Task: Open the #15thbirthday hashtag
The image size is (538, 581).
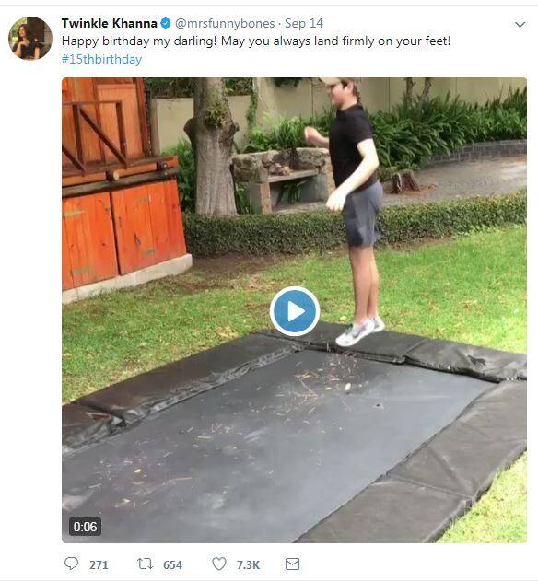Action: 101,59
